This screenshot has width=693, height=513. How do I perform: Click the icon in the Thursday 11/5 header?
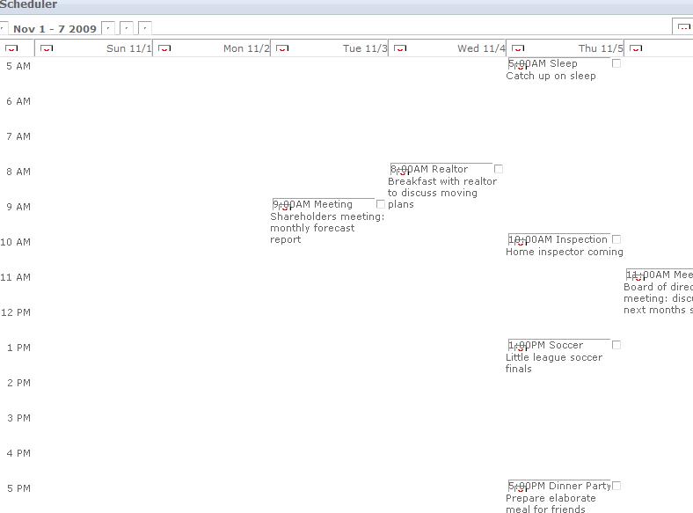pos(518,48)
